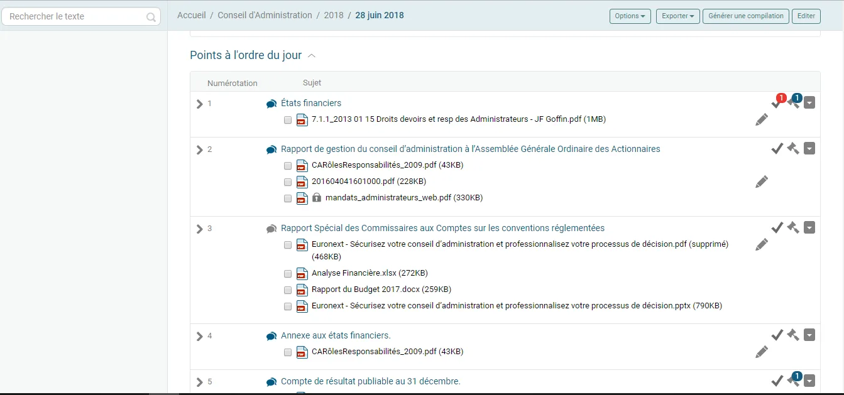Viewport: 844px width, 395px height.
Task: Open comments icon for Annexe aux états financiers
Action: (x=271, y=336)
